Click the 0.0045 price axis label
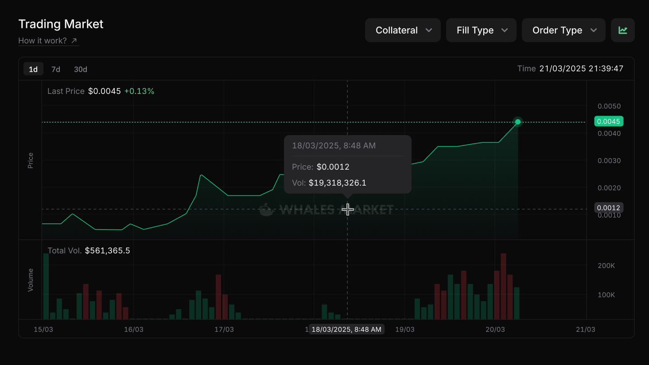Viewport: 649px width, 365px height. pyautogui.click(x=609, y=121)
